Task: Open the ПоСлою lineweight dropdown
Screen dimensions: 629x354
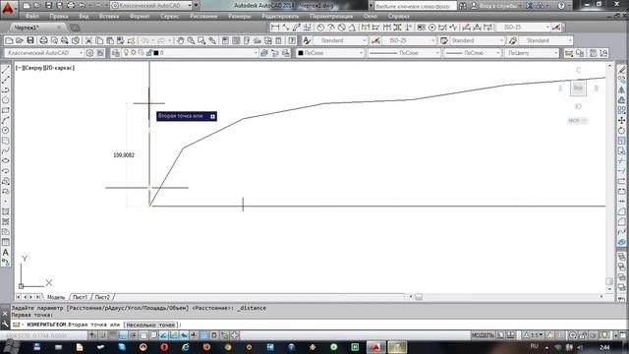Action: [x=473, y=53]
